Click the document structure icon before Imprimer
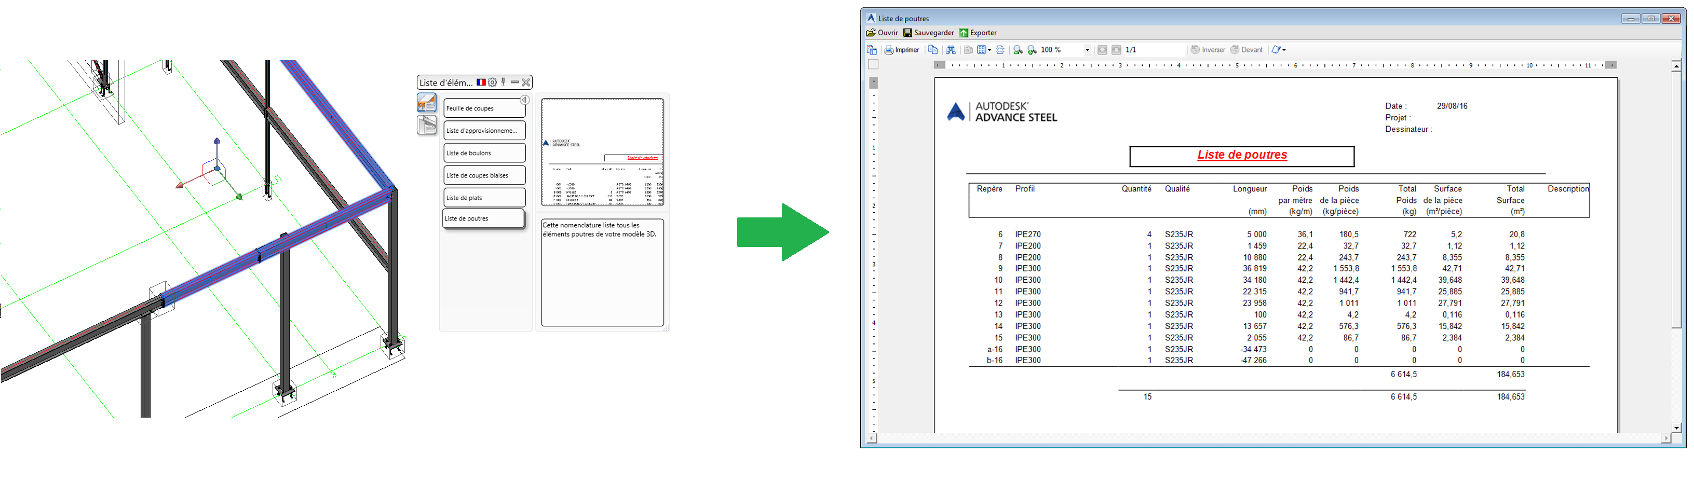Image resolution: width=1694 pixels, height=482 pixels. (872, 50)
